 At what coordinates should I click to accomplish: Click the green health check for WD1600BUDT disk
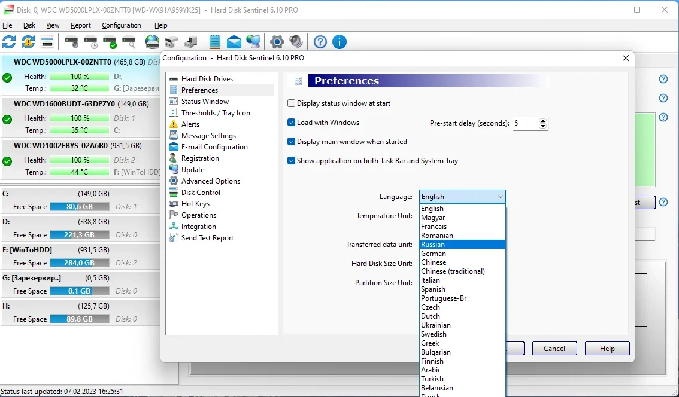[7, 120]
